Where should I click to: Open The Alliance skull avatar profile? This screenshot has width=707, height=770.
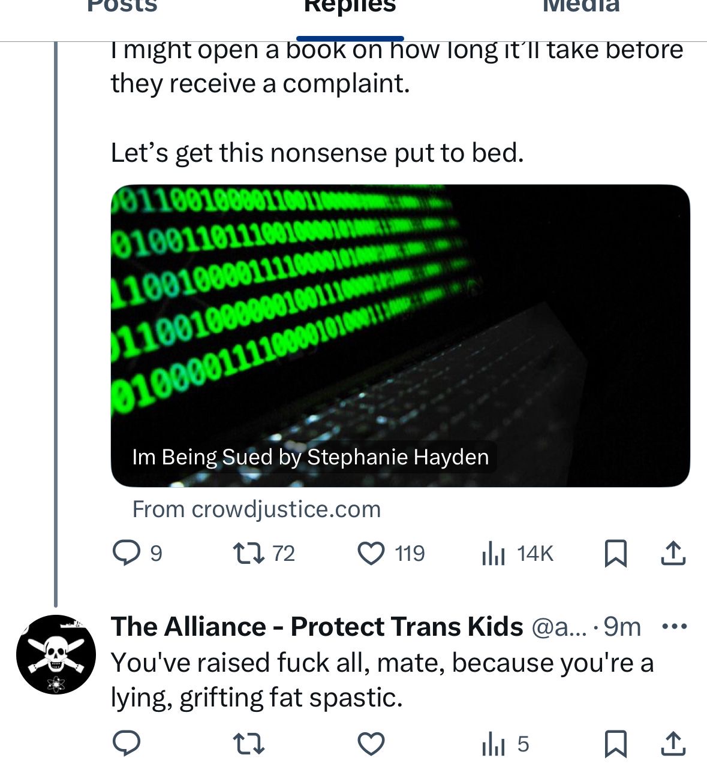(x=55, y=654)
